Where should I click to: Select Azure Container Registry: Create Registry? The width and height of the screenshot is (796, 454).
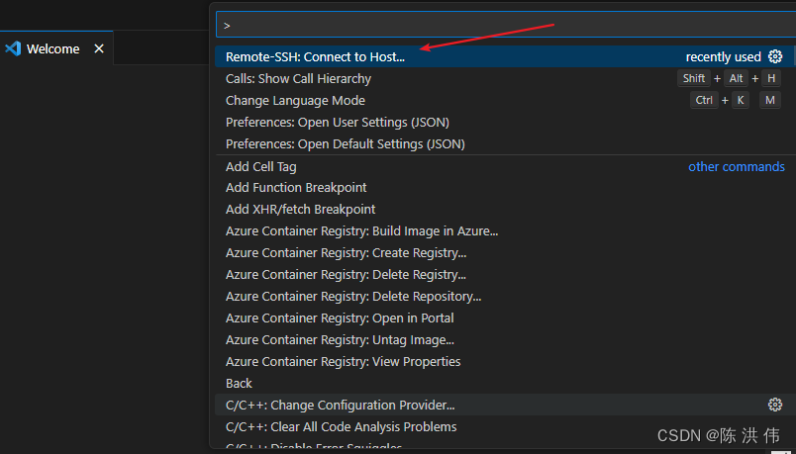(x=346, y=252)
